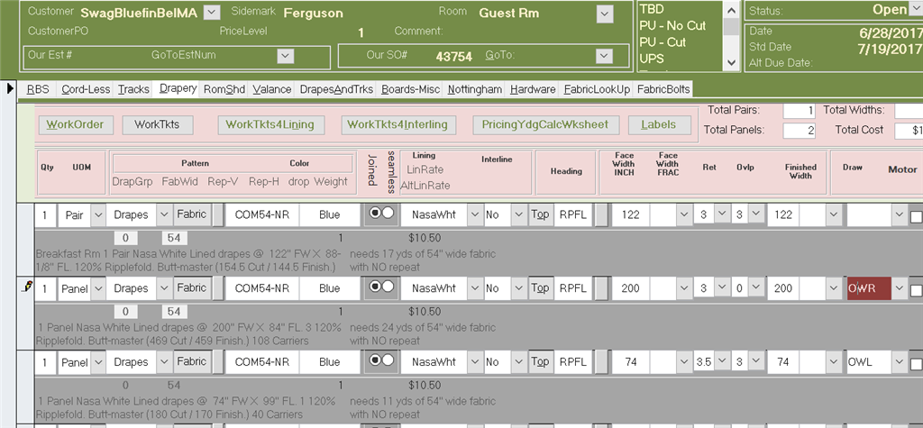This screenshot has height=428, width=923.
Task: Open the Ret dropdown showing 3.5
Action: (722, 361)
